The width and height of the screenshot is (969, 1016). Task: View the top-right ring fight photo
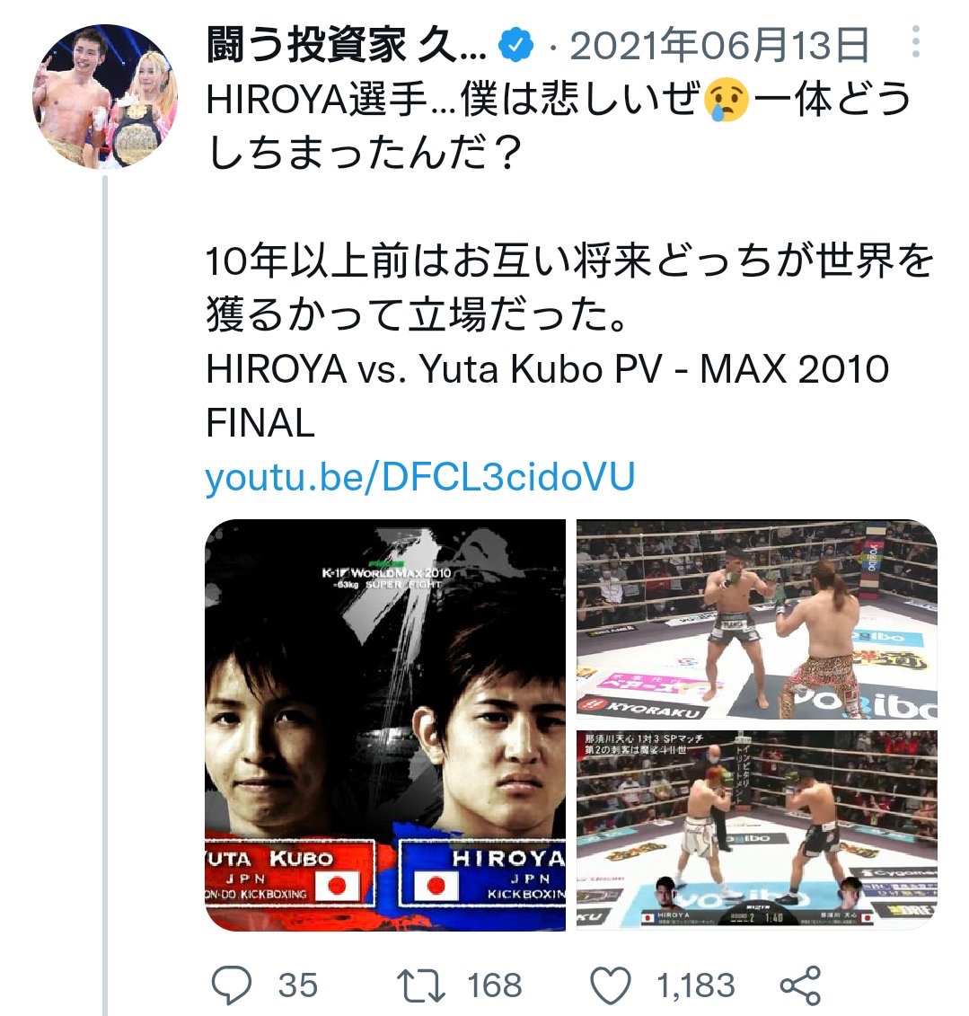[756, 620]
